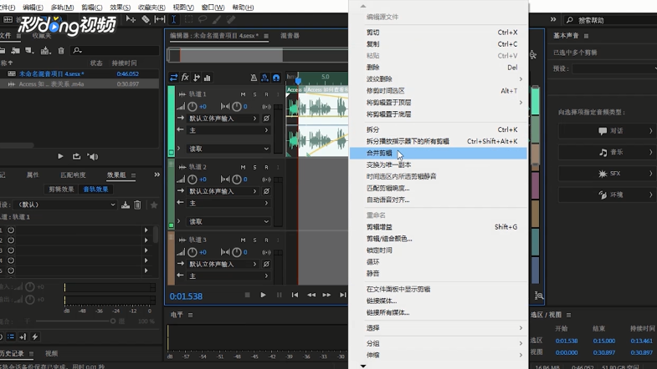657x369 pixels.
Task: Open the Effects menu in menu bar
Action: pyautogui.click(x=120, y=8)
